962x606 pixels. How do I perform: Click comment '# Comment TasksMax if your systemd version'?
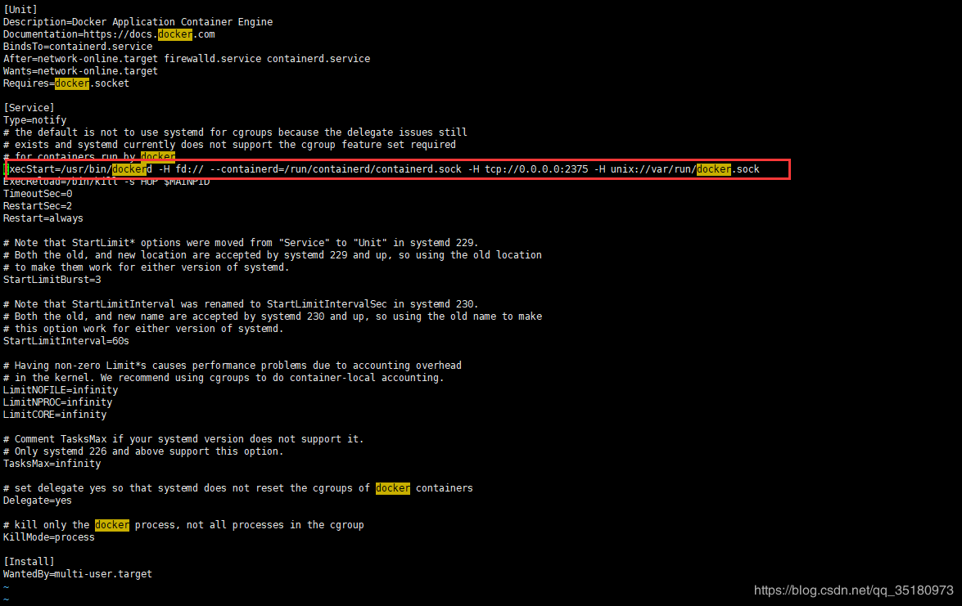[x=183, y=438]
